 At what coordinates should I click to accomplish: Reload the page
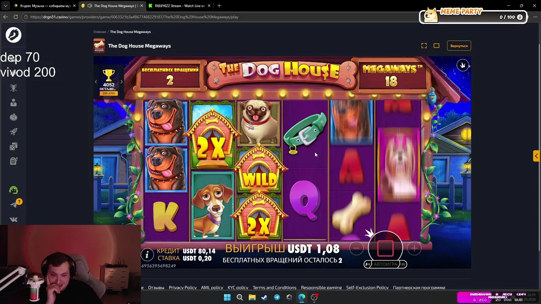tap(16, 17)
